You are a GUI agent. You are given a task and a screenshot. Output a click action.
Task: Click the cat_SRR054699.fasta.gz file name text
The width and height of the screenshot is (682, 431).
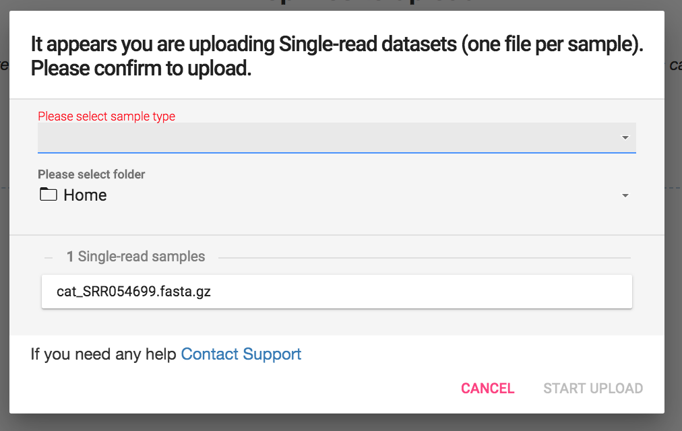click(x=133, y=291)
